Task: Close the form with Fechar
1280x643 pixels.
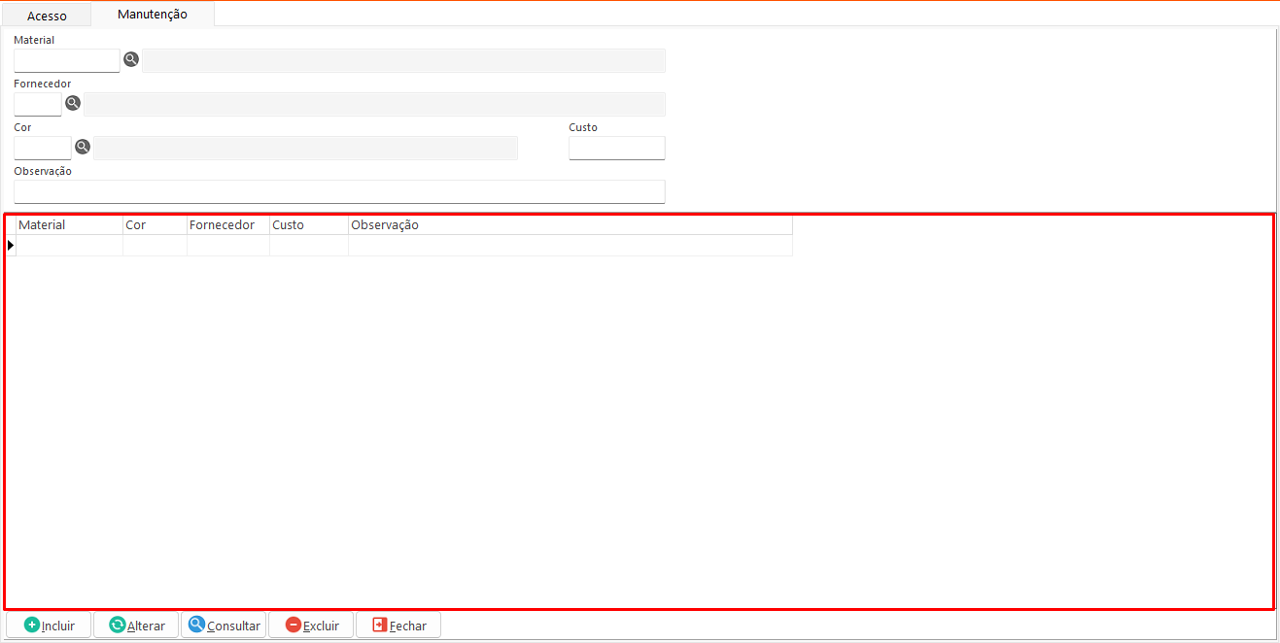Action: 398,626
